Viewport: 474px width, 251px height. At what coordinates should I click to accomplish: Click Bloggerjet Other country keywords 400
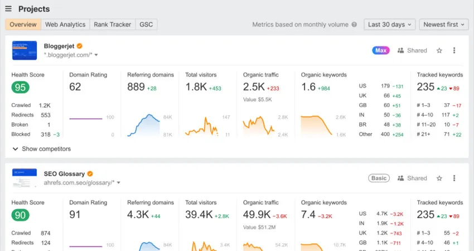coord(385,134)
